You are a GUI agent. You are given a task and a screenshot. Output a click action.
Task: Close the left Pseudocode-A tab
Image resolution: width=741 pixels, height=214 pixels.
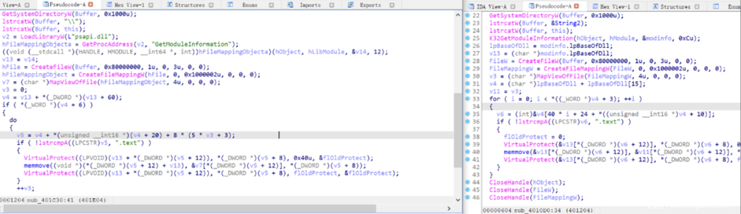pos(91,4)
